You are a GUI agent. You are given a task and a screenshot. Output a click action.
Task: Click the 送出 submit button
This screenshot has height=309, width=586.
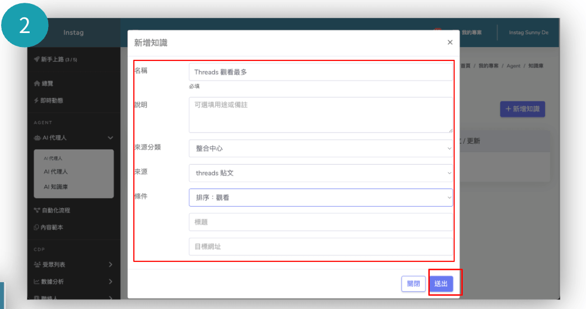(441, 284)
